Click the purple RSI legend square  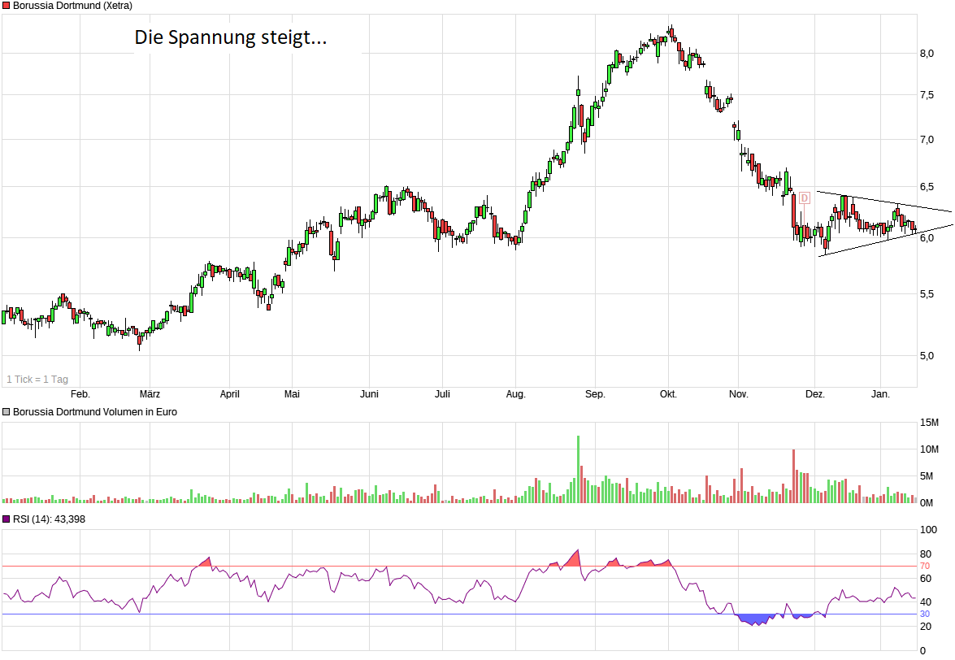click(x=6, y=519)
